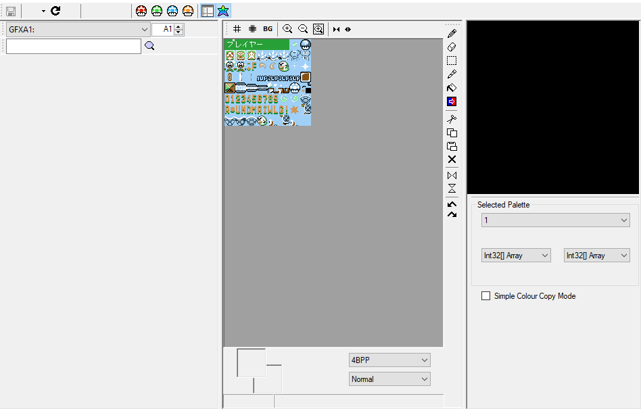This screenshot has width=641, height=409.
Task: Click the Zoom In magnifier
Action: pyautogui.click(x=287, y=29)
